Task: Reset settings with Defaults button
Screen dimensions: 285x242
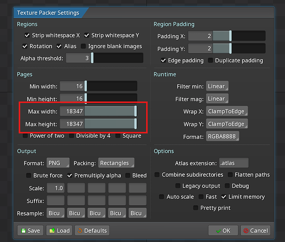Action: (x=92, y=230)
